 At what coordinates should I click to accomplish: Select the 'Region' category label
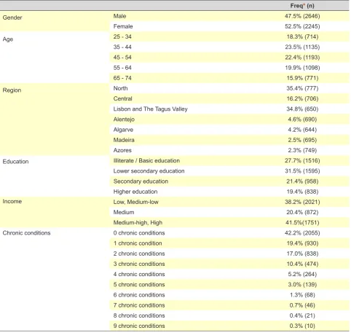click(12, 90)
